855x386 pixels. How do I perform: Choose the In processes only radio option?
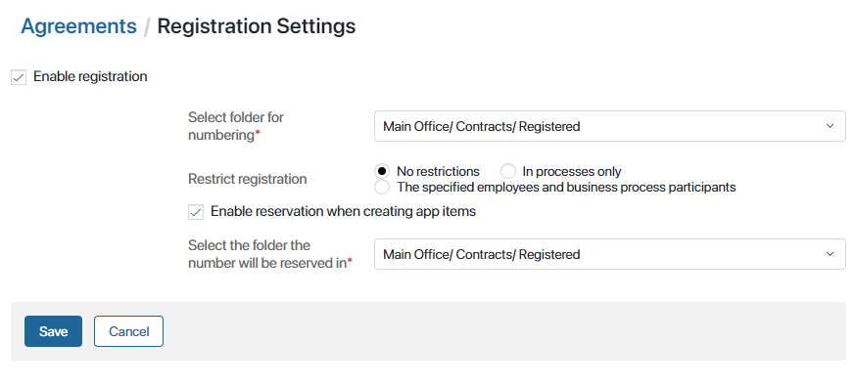(x=508, y=171)
